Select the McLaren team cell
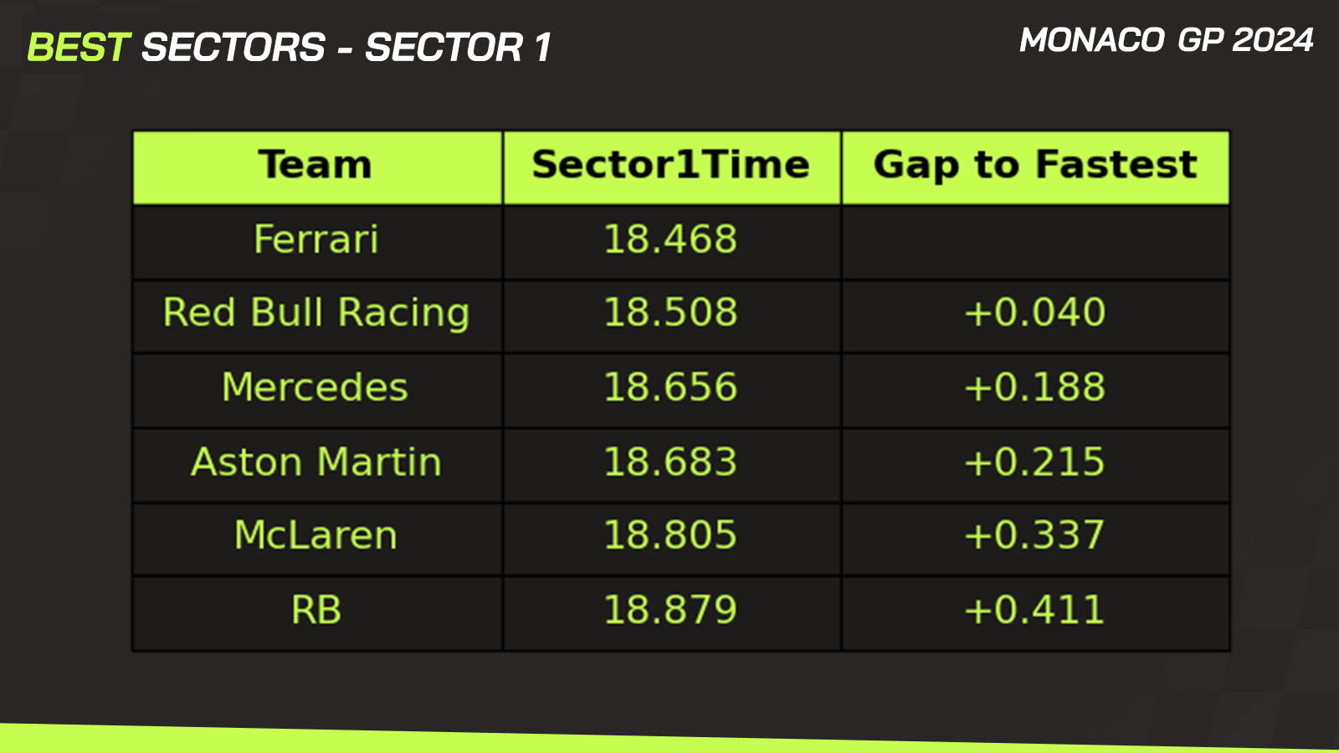Image resolution: width=1339 pixels, height=753 pixels. coord(316,535)
